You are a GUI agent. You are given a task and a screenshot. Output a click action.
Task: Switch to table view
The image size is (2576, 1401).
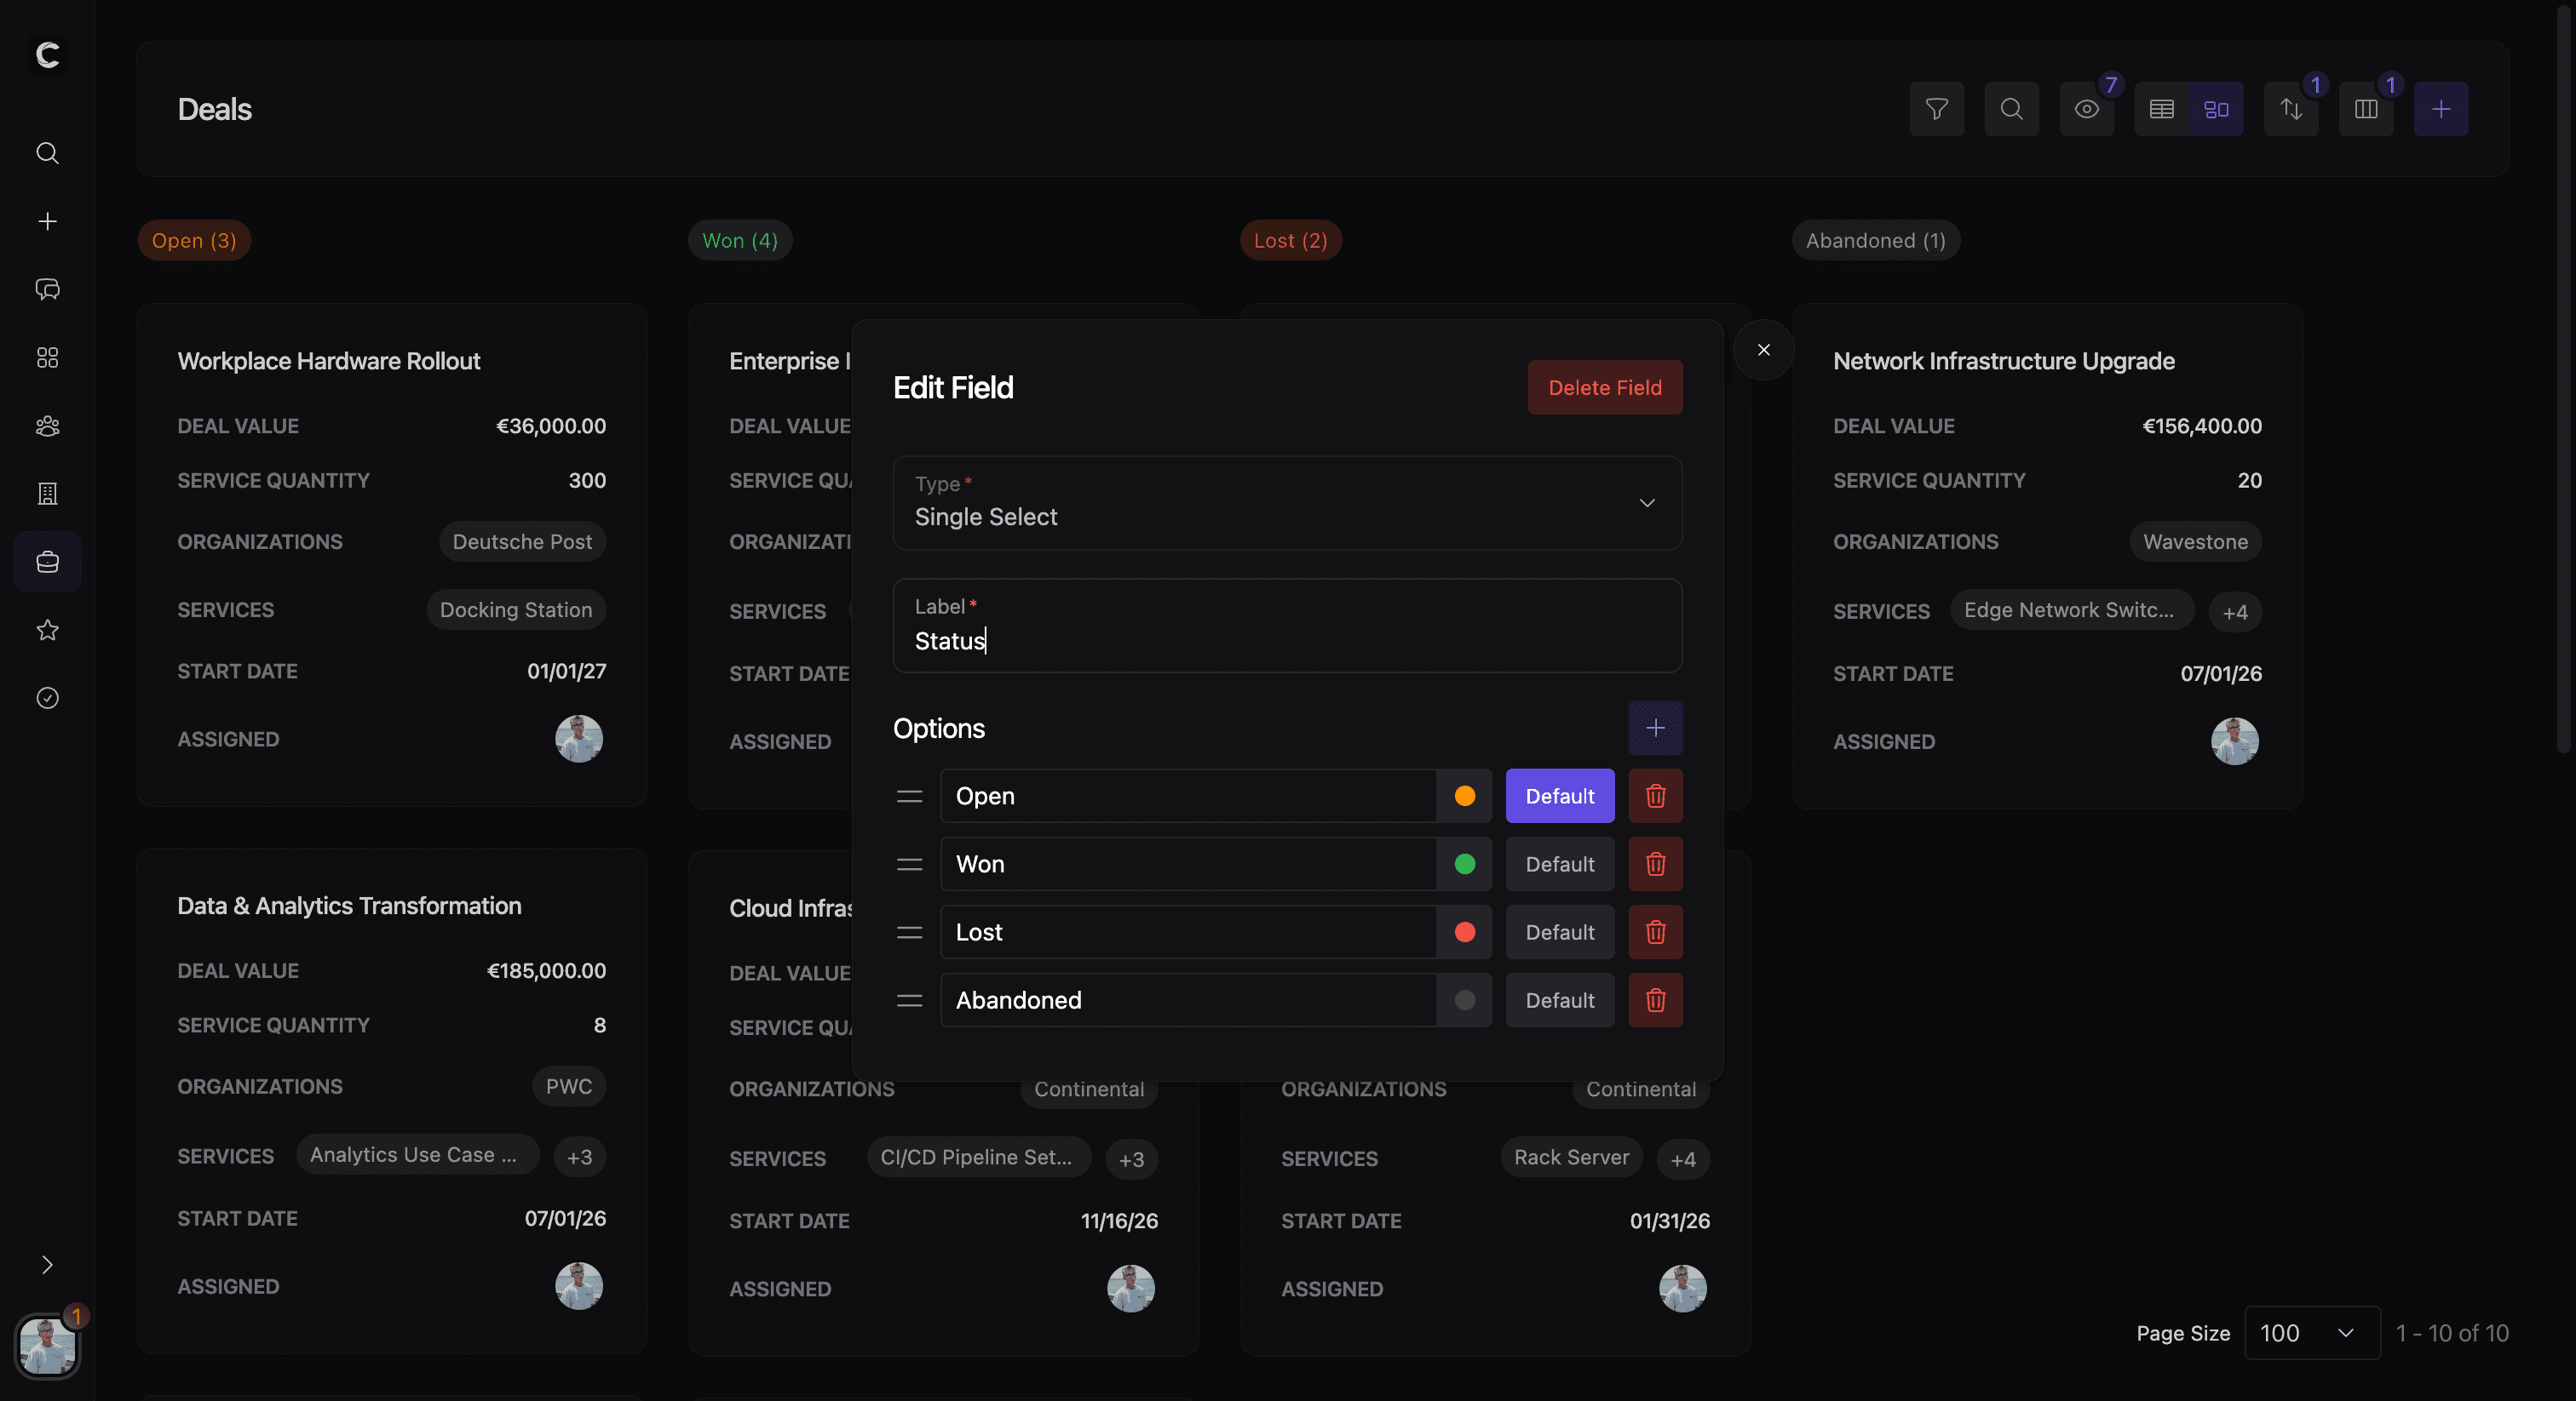(2161, 109)
